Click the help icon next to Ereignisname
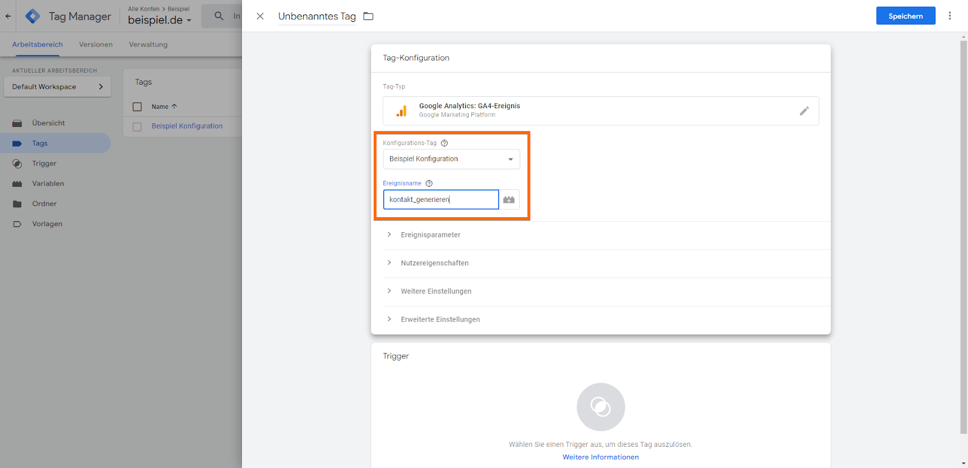This screenshot has height=468, width=968. (x=429, y=183)
